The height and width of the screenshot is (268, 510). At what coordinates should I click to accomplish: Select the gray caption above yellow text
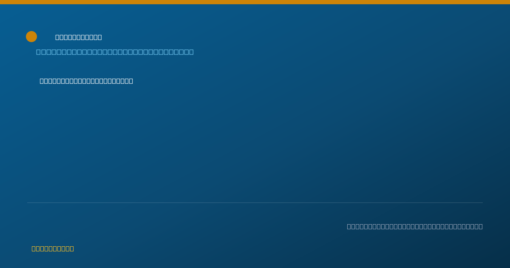(x=415, y=226)
